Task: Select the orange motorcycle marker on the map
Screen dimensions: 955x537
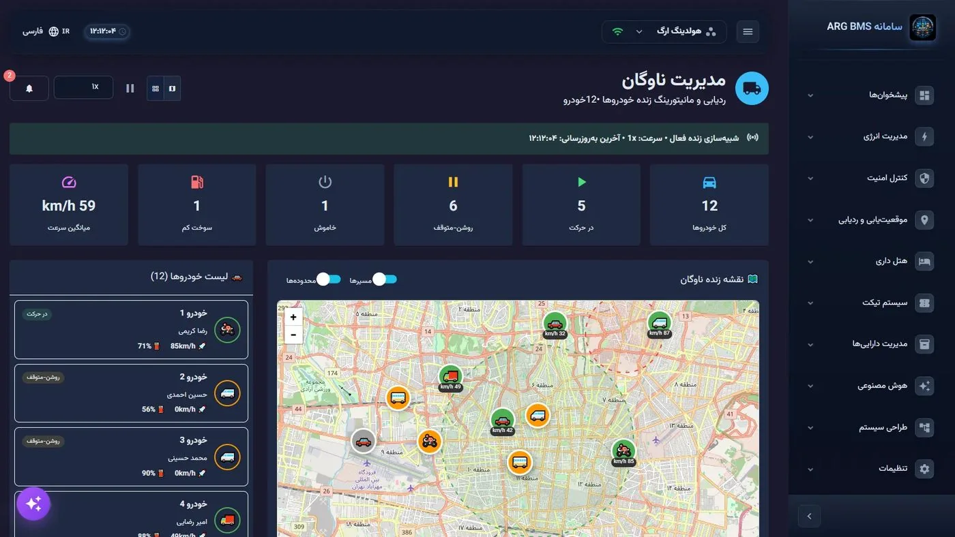Action: [429, 441]
